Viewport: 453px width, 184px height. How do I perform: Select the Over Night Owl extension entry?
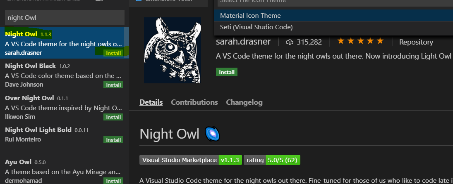65,107
